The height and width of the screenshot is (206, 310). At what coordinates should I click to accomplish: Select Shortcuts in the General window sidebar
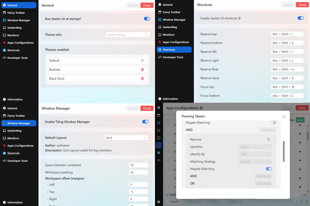point(19,50)
